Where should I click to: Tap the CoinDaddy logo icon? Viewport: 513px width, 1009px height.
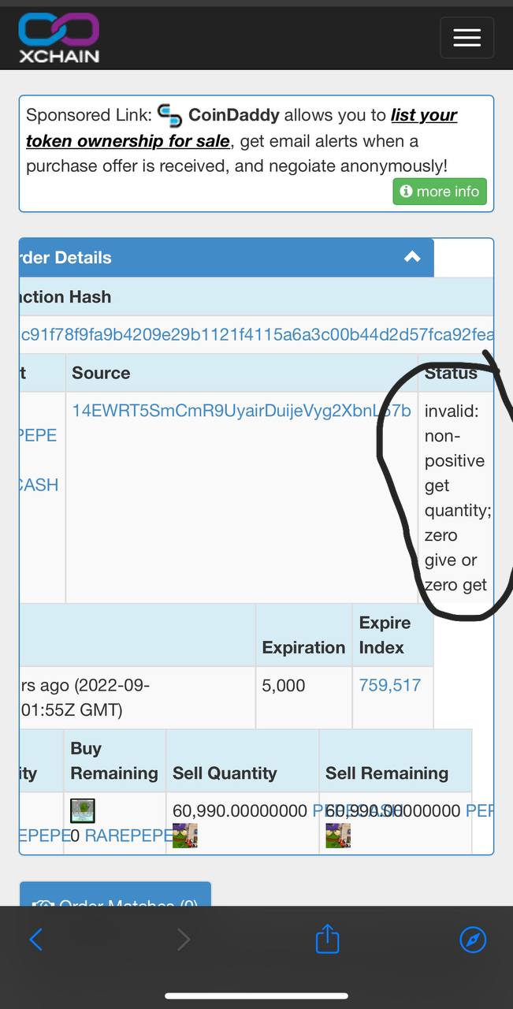(x=169, y=116)
